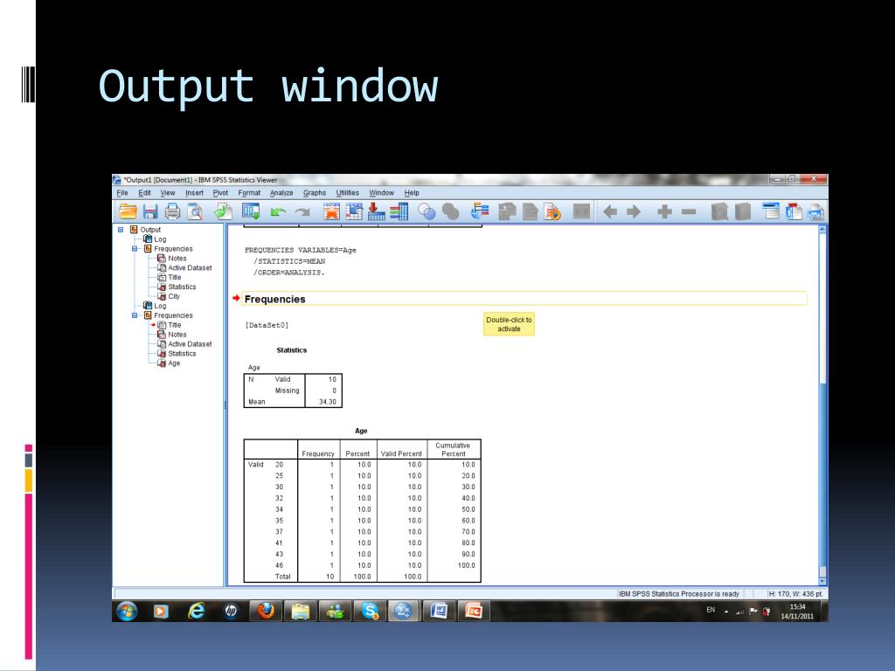Click the FREQUENCIES VARIABLES=Age syntax text

coord(301,250)
